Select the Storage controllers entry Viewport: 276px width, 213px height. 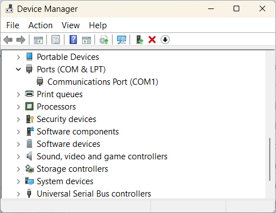[72, 169]
